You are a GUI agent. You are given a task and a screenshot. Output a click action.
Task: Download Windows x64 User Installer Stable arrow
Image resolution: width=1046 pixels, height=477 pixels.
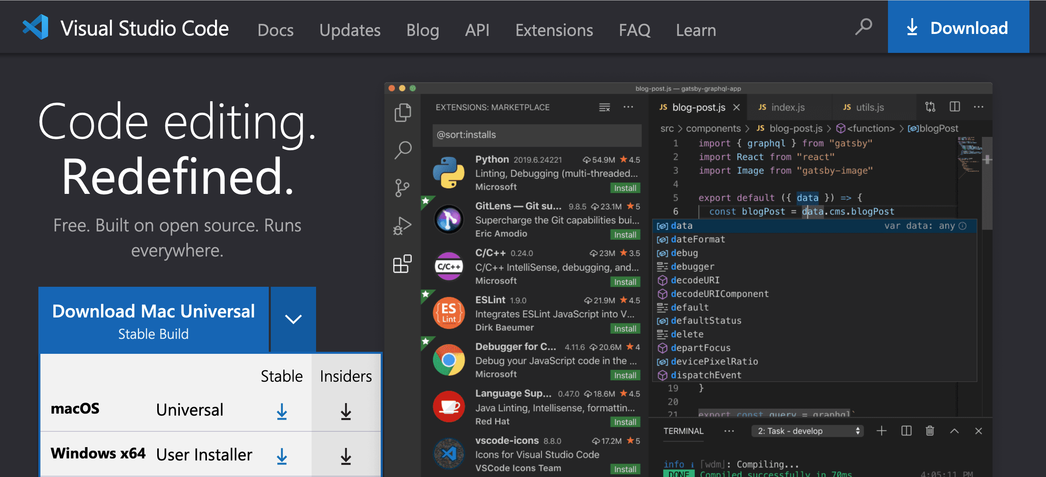[282, 456]
